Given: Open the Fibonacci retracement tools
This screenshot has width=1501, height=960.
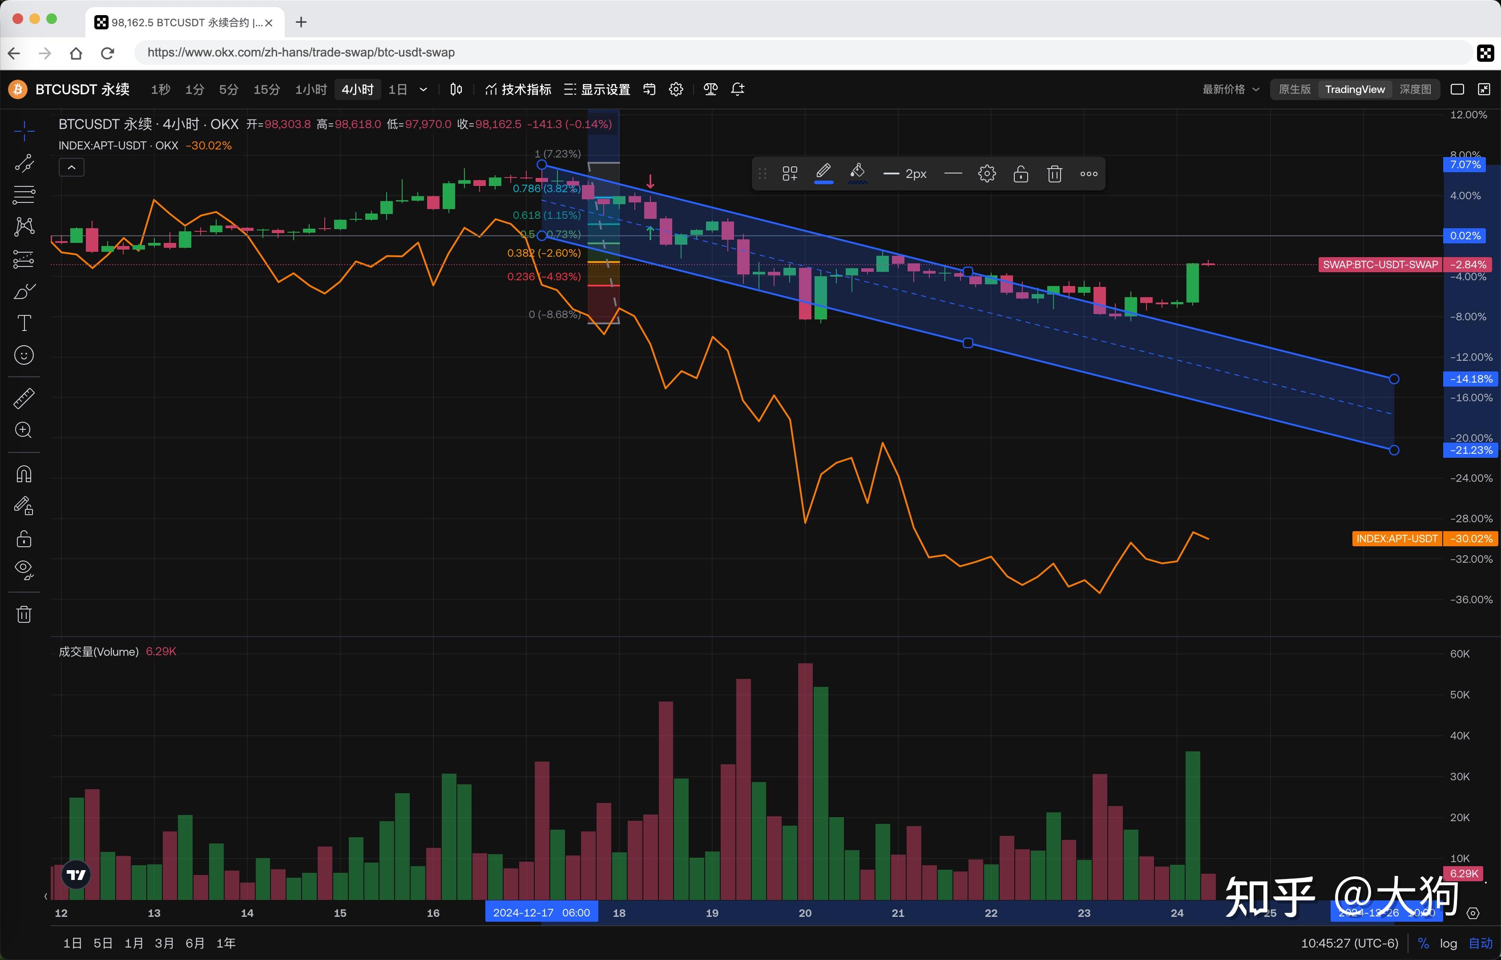Looking at the screenshot, I should pyautogui.click(x=24, y=195).
